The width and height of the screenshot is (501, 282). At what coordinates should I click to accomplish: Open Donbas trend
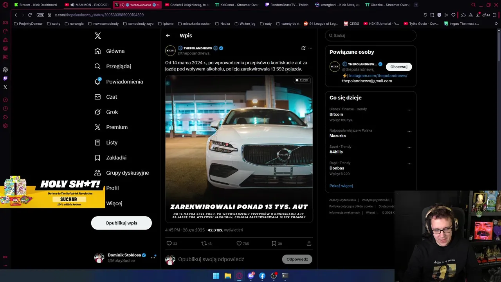tap(337, 168)
